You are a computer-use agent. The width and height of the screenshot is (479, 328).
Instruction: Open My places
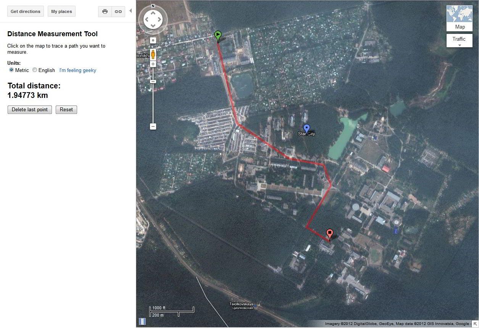tap(61, 11)
